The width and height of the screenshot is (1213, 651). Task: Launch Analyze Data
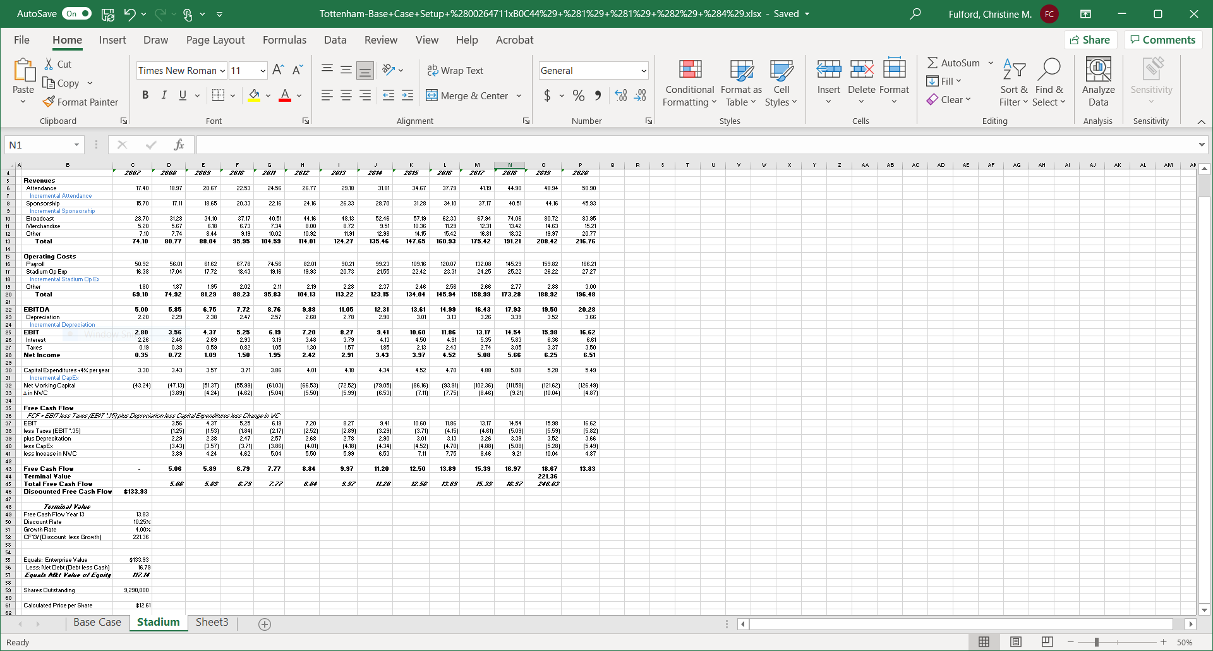pos(1097,82)
